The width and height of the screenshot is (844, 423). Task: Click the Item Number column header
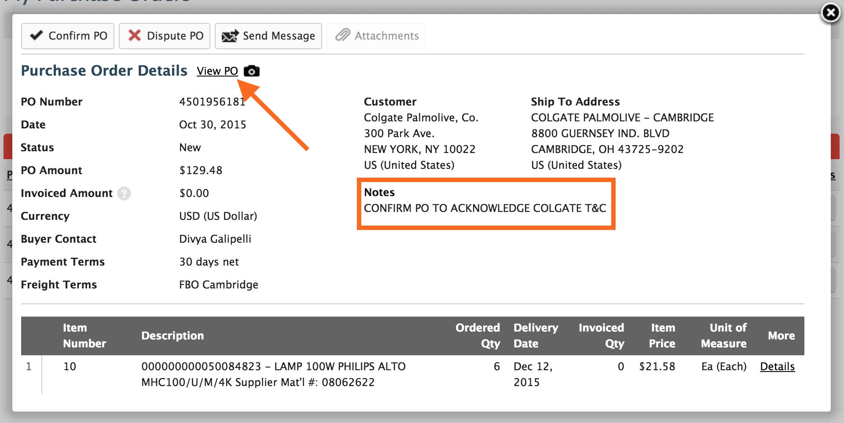(x=84, y=336)
